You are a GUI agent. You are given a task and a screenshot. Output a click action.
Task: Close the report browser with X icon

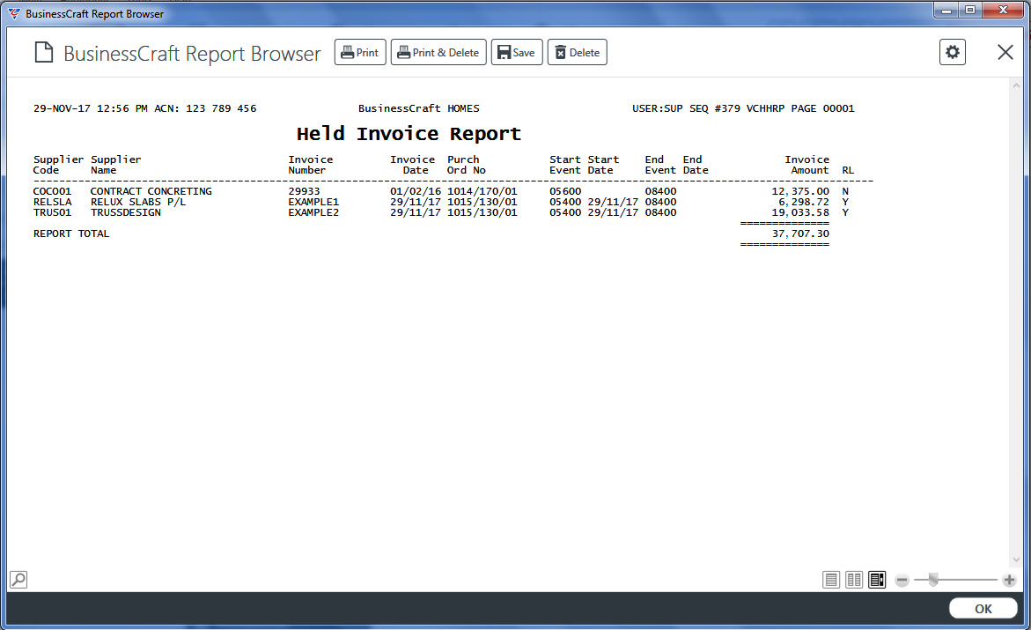(1005, 52)
